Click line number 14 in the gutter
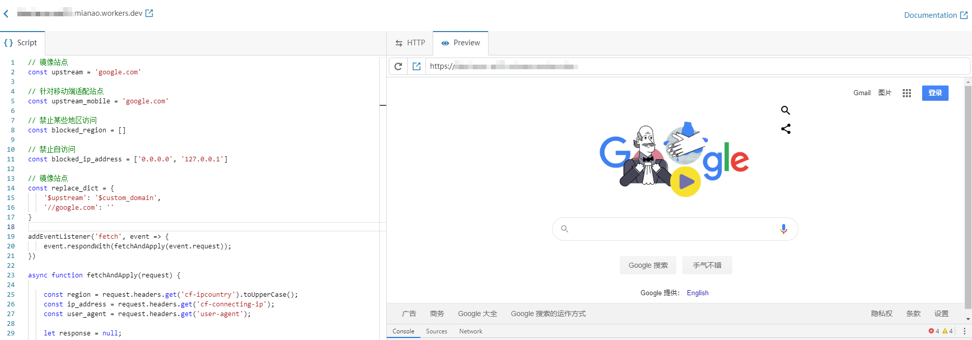Screen dimensions: 972x340 click(x=11, y=188)
